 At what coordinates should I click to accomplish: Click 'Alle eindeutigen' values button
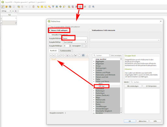pyautogui.click(x=133, y=86)
